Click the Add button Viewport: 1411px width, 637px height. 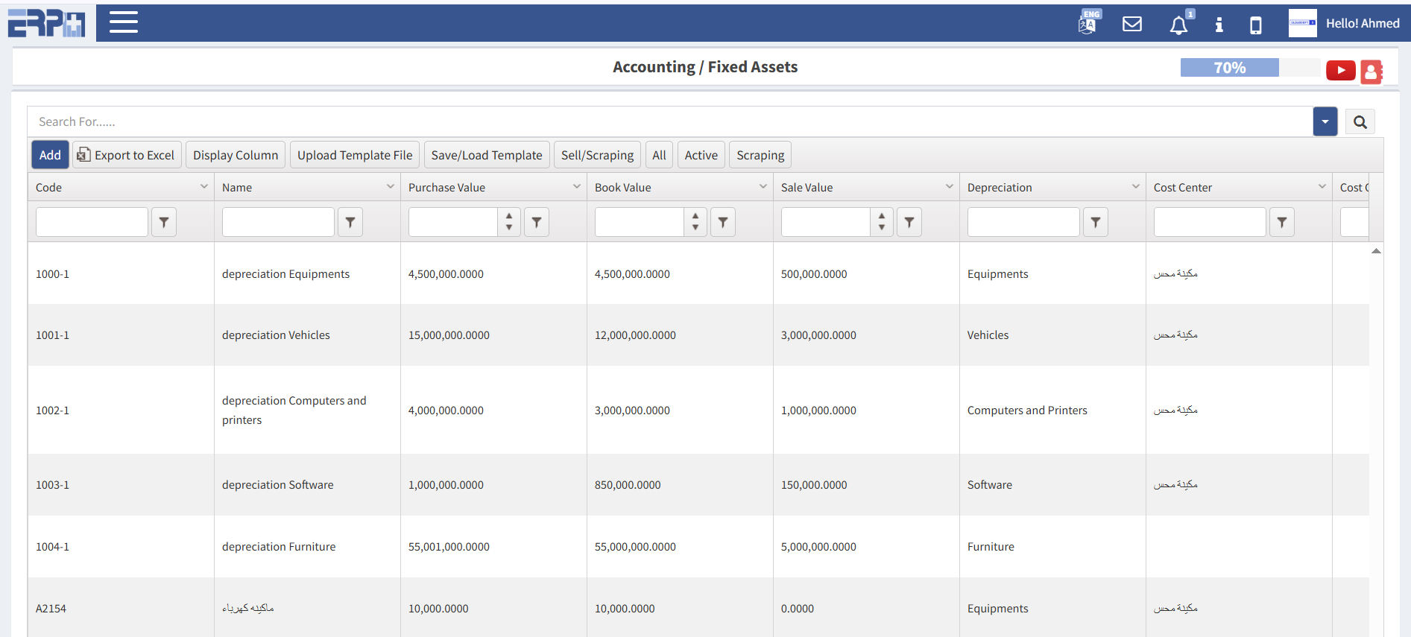click(50, 155)
